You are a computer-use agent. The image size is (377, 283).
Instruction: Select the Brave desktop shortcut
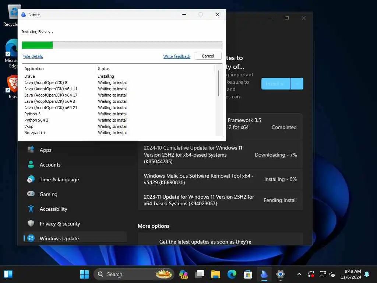click(x=11, y=87)
